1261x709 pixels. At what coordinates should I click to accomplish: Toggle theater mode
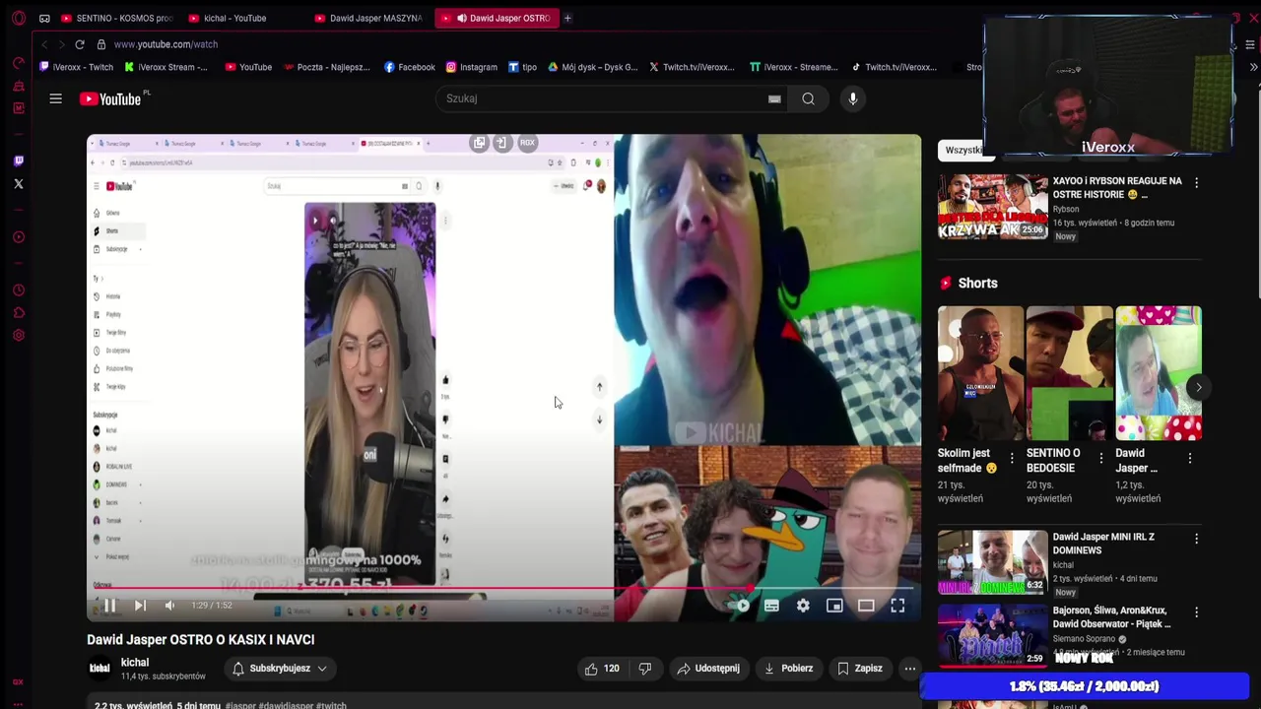pyautogui.click(x=866, y=606)
